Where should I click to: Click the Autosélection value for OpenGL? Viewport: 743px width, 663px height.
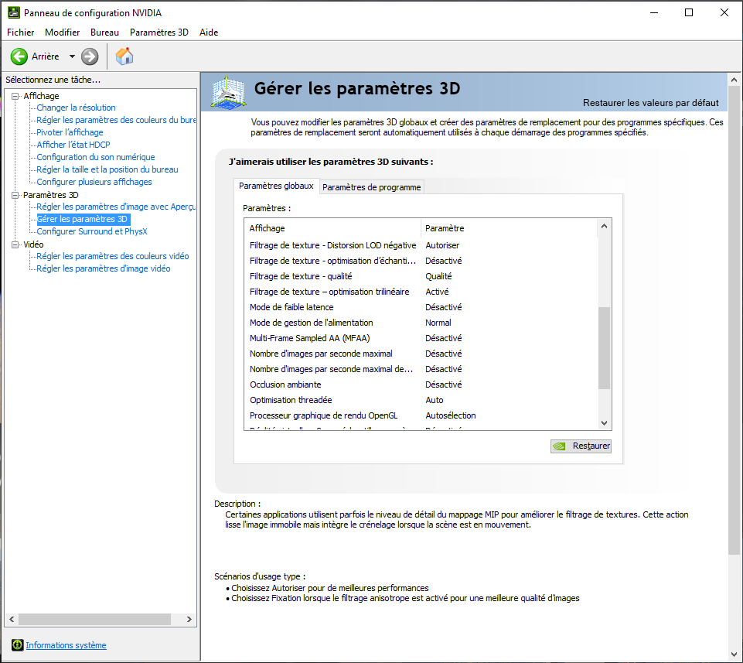click(x=451, y=415)
